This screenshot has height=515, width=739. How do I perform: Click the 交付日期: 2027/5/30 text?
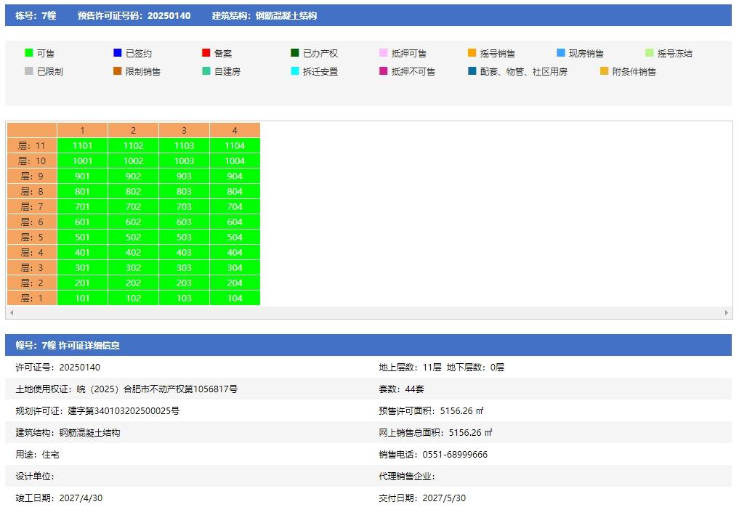click(x=422, y=498)
